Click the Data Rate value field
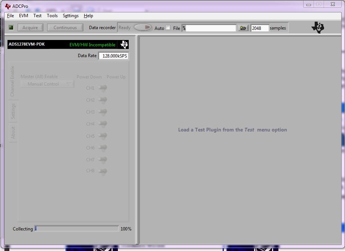 coord(113,56)
